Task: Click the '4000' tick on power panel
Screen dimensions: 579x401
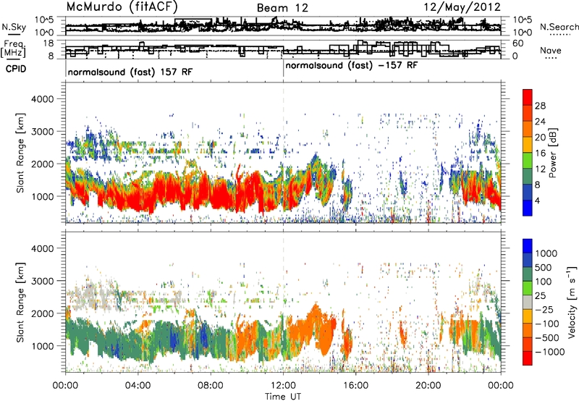Action: [42, 99]
